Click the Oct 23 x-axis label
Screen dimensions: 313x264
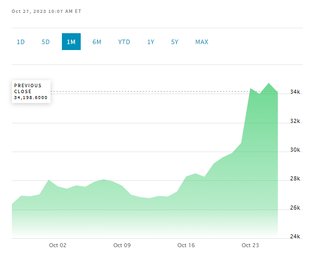point(250,245)
